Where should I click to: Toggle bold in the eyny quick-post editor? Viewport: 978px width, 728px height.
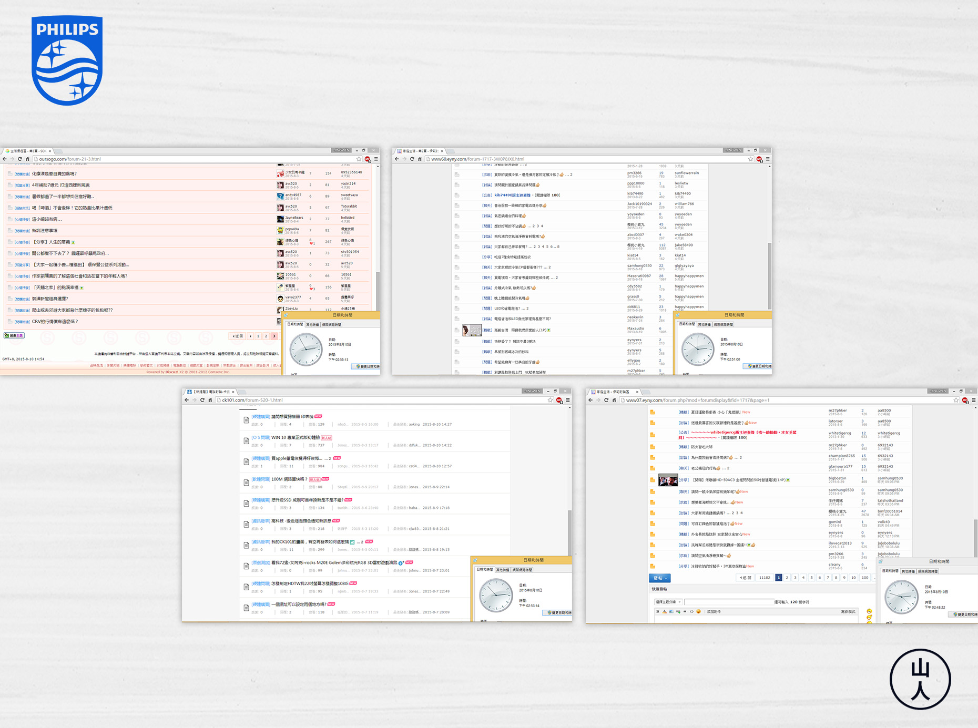[657, 611]
